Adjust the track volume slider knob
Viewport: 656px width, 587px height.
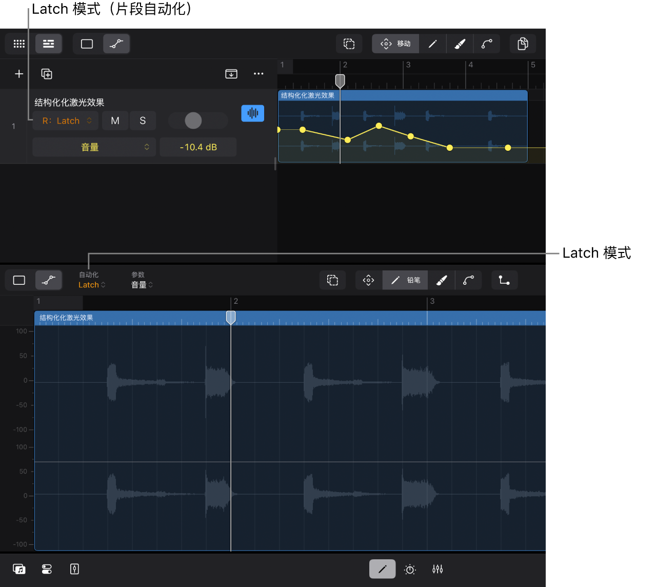pos(193,121)
